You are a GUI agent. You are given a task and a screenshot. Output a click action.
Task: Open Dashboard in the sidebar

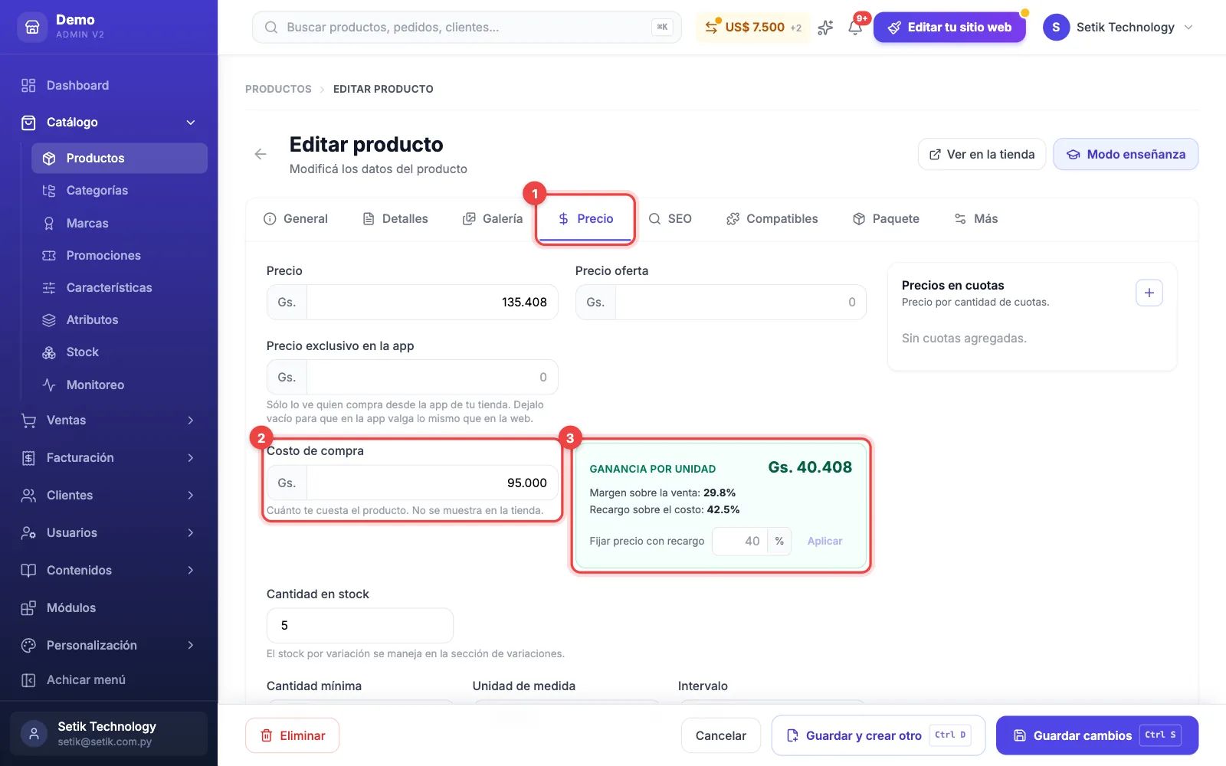(109, 85)
